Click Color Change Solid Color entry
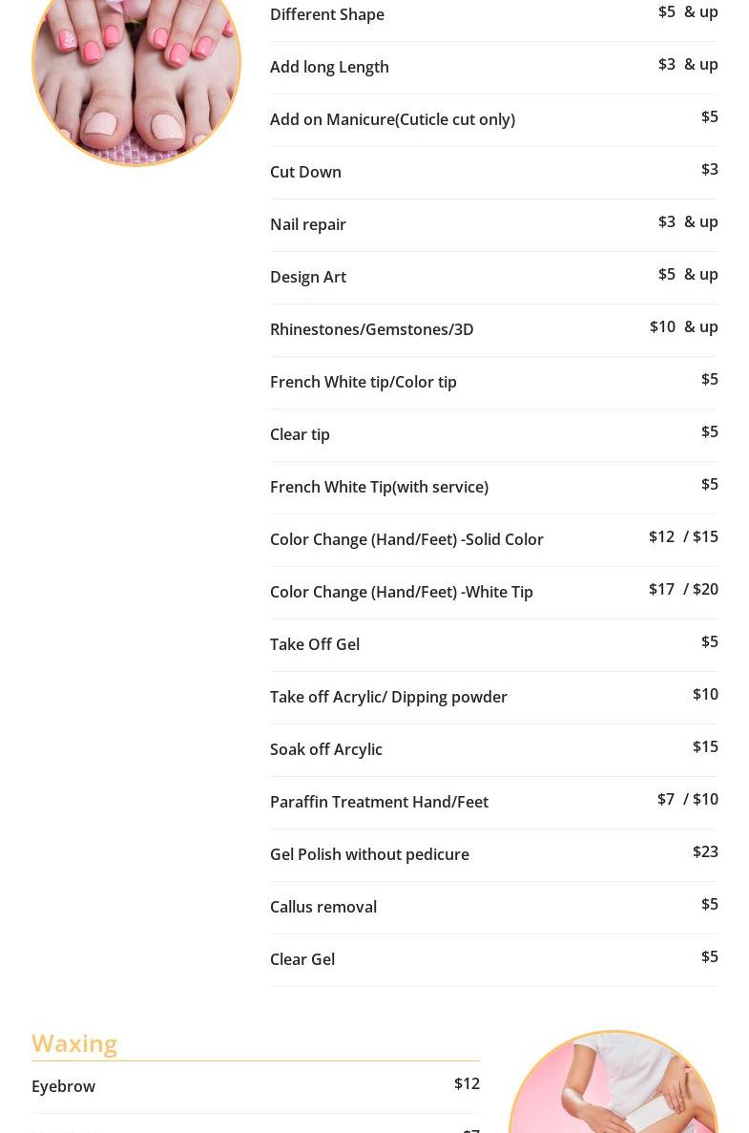Viewport: 749px width, 1133px height. pos(406,539)
